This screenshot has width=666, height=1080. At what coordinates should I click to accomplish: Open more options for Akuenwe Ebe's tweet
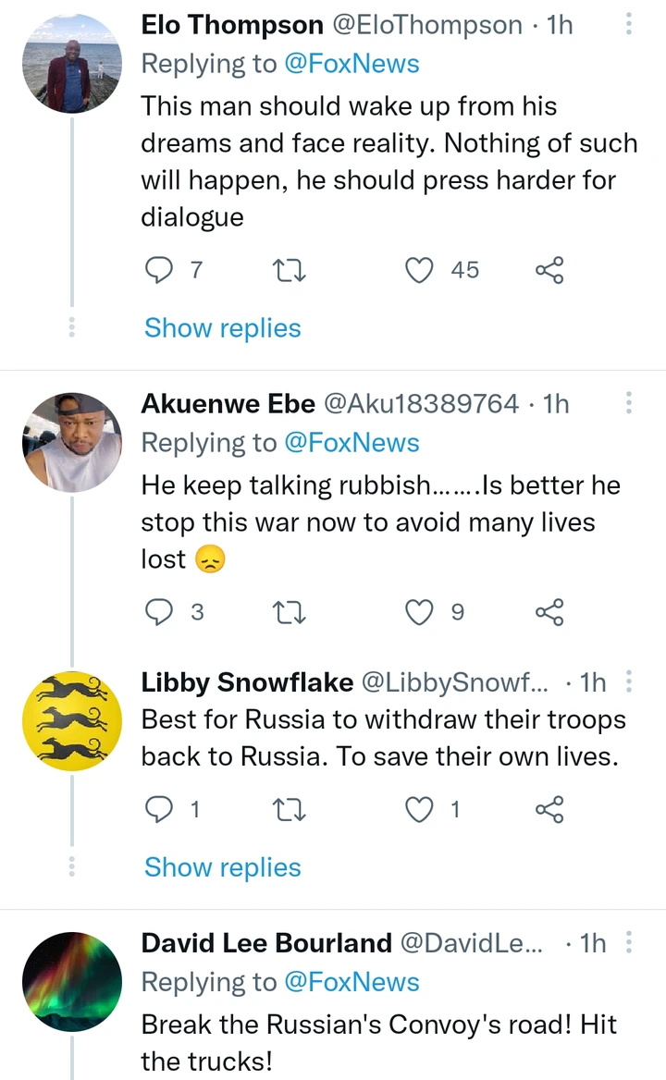coord(629,404)
